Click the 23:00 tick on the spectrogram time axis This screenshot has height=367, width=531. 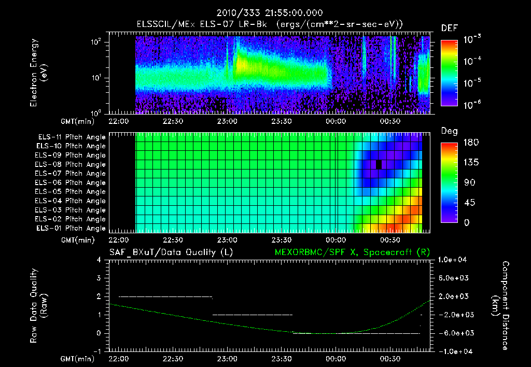[x=227, y=121]
